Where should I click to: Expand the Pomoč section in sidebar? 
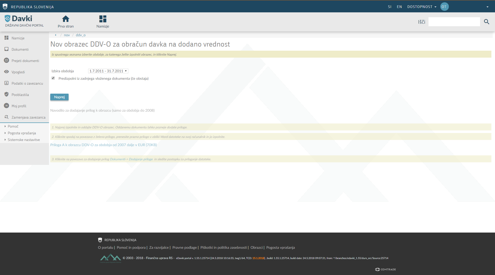13,126
